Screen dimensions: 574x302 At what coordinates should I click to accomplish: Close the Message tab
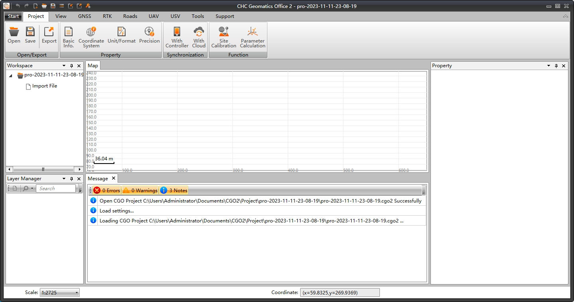pos(114,178)
